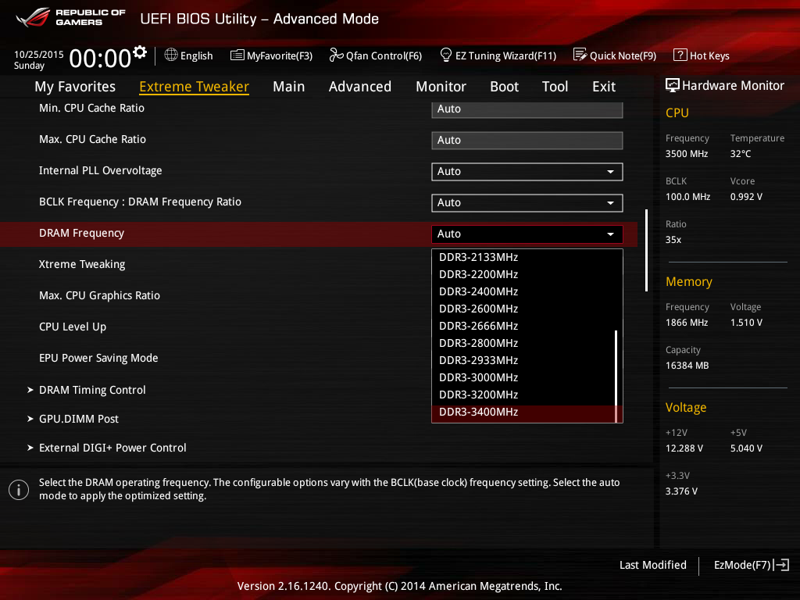Open Quick Note(F9)
This screenshot has width=800, height=600.
coord(615,55)
